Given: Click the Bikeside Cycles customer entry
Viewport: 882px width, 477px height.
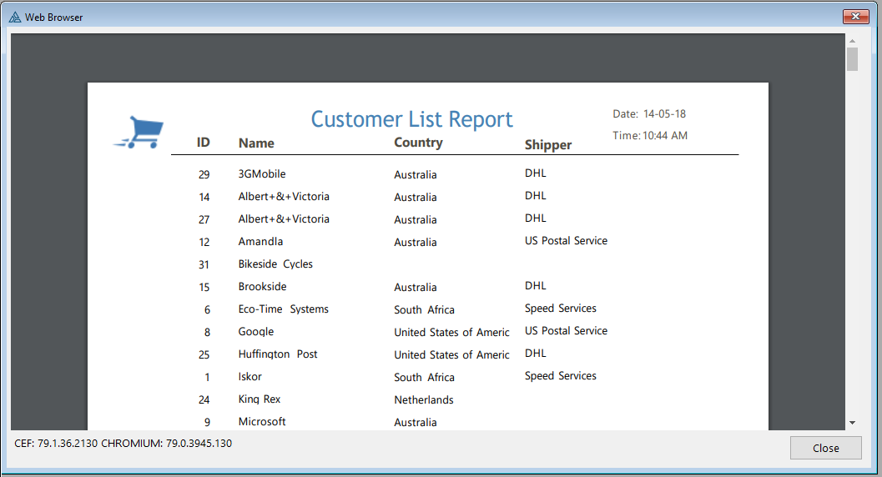Looking at the screenshot, I should pos(275,264).
